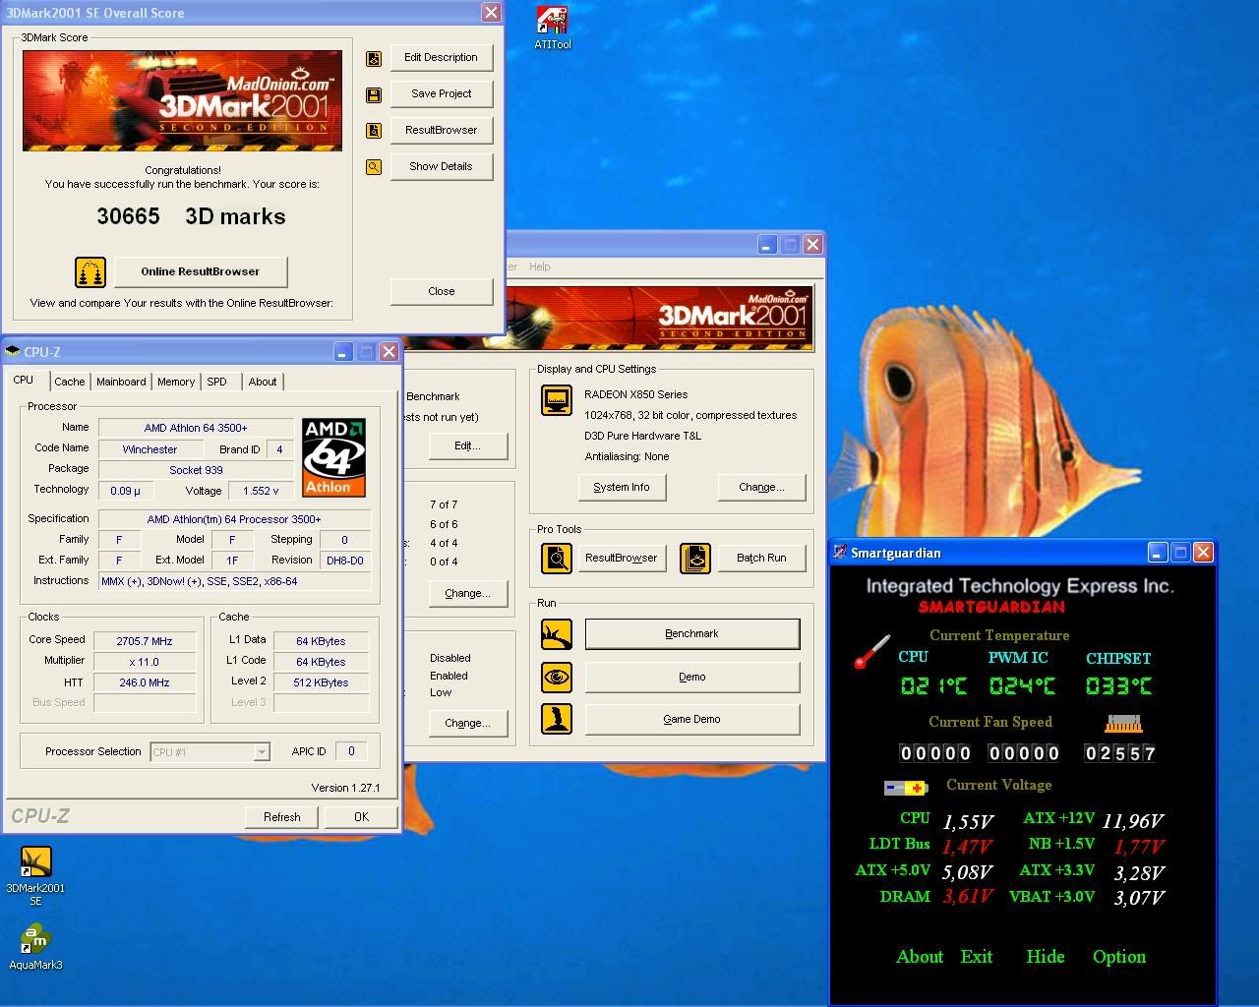Click the Batch Run button

click(761, 559)
